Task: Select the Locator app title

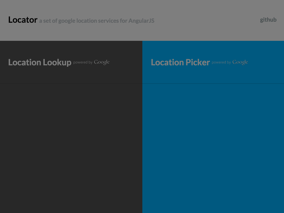Action: point(23,20)
